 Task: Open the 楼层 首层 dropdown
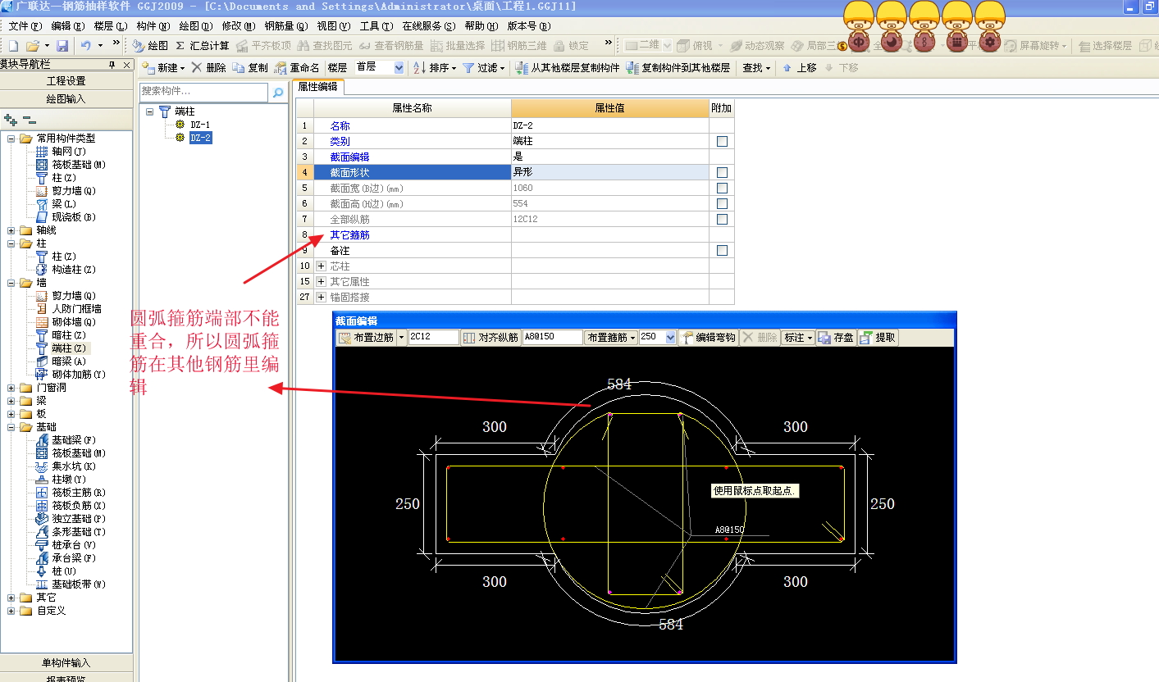coord(399,68)
